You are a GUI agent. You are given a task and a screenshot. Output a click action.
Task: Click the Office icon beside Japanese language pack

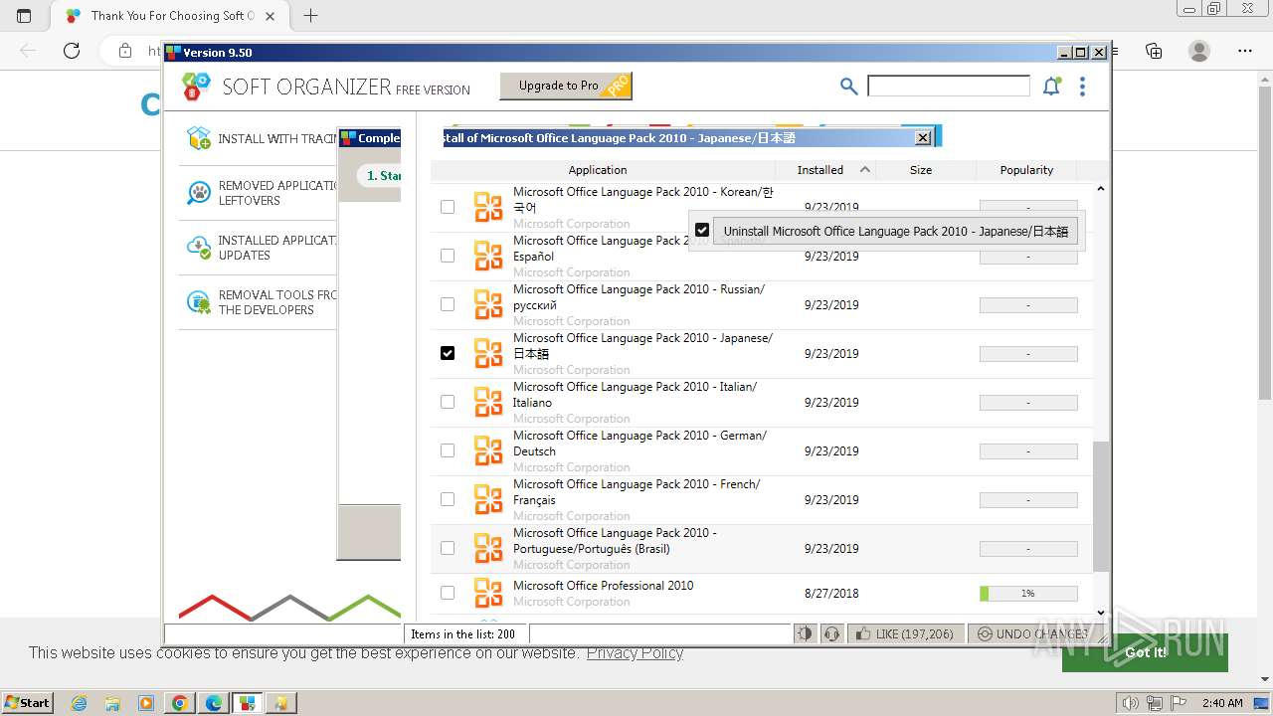click(488, 353)
